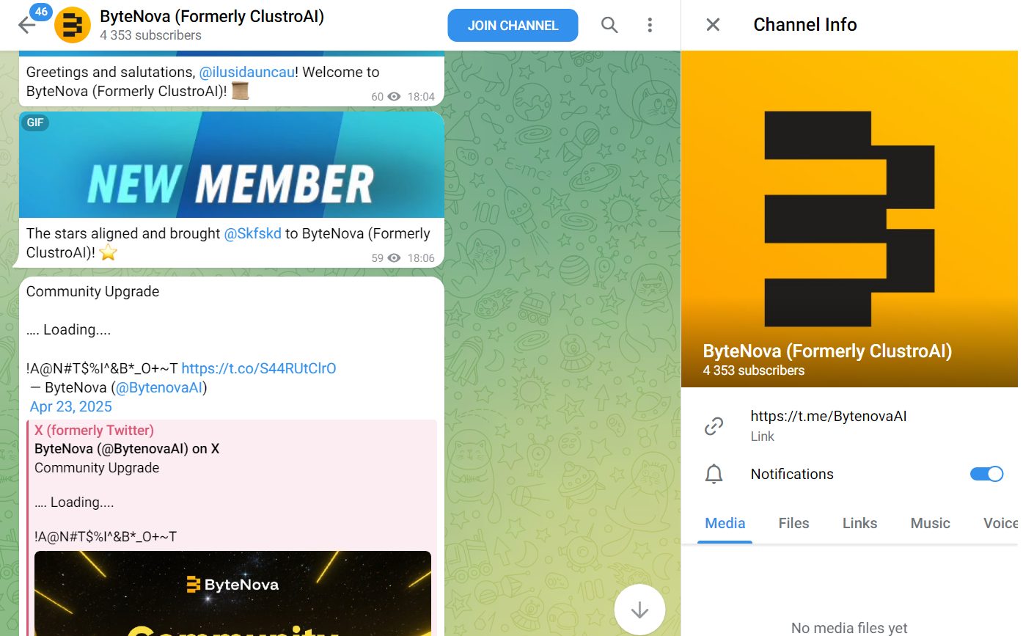Switch to the Files tab

click(x=793, y=523)
